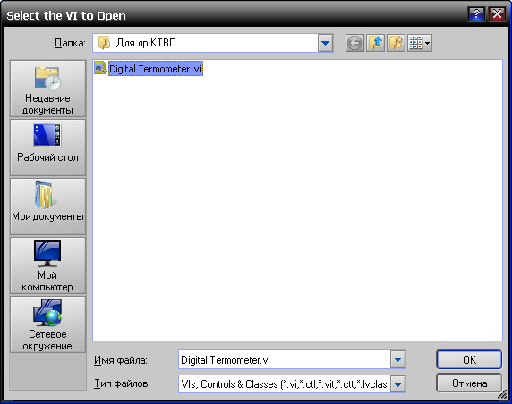512x404 pixels.
Task: Go up one folder level
Action: click(375, 43)
